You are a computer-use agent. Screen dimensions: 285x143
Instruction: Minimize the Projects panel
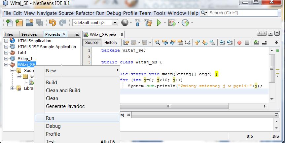click(77, 34)
